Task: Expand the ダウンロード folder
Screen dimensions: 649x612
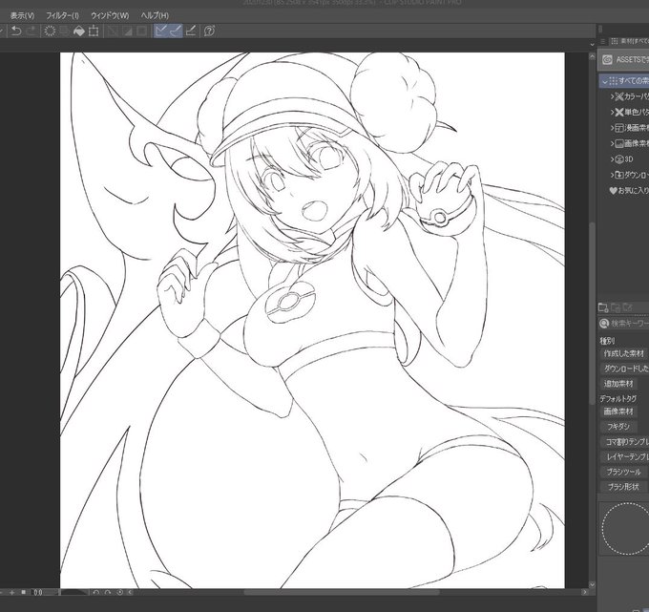Action: coord(612,175)
